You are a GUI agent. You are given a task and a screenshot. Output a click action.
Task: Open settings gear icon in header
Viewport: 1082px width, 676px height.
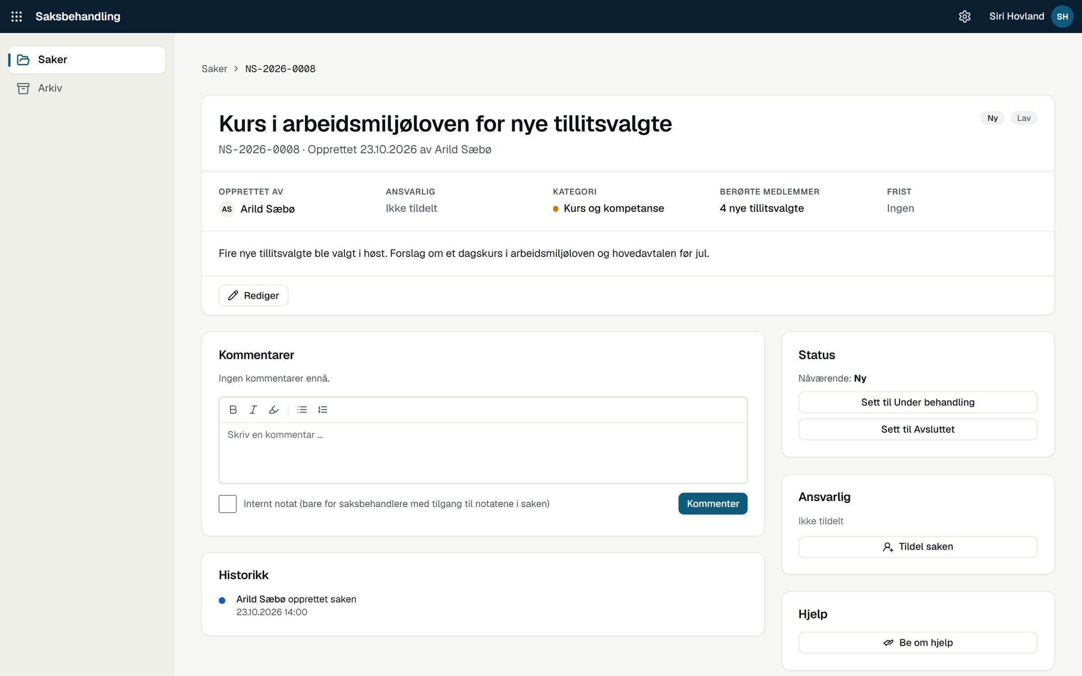[964, 17]
